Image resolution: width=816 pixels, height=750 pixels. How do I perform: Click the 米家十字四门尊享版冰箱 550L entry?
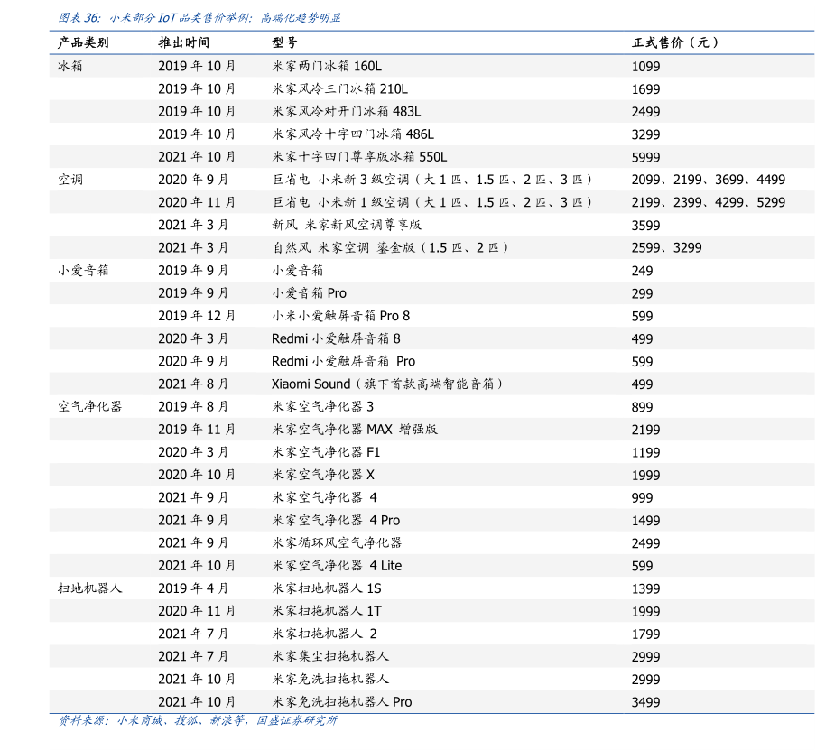pyautogui.click(x=359, y=156)
